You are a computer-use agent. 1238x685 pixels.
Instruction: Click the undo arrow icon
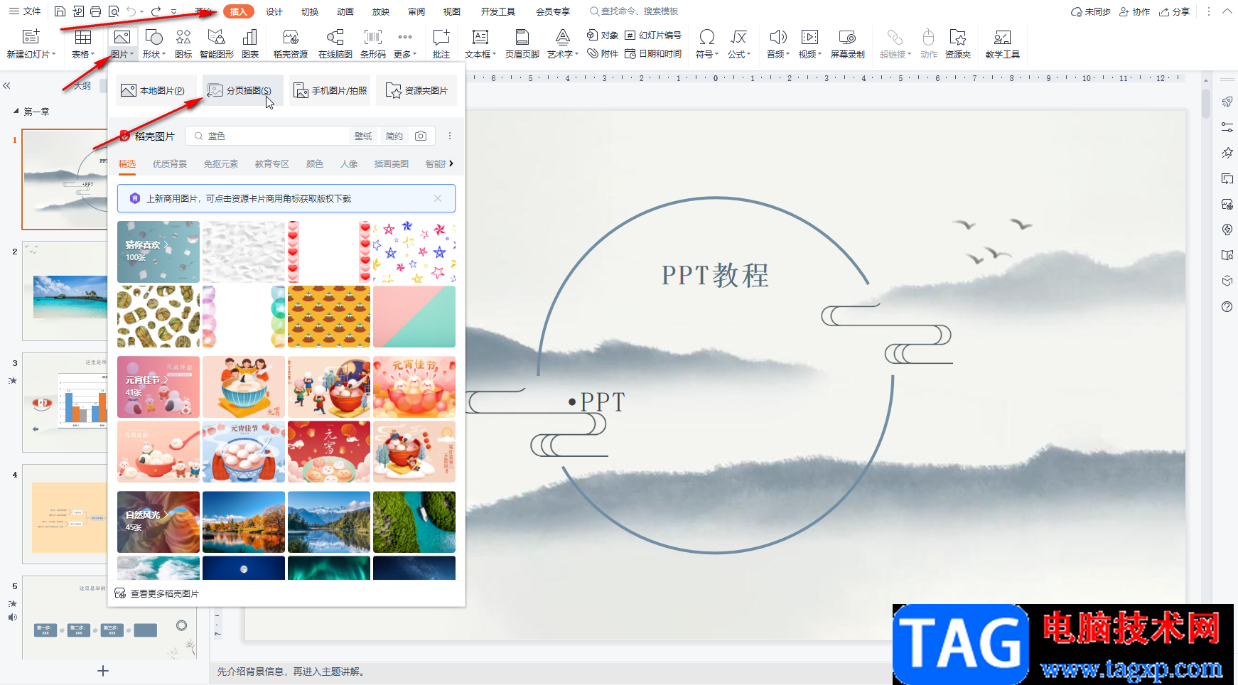tap(131, 11)
